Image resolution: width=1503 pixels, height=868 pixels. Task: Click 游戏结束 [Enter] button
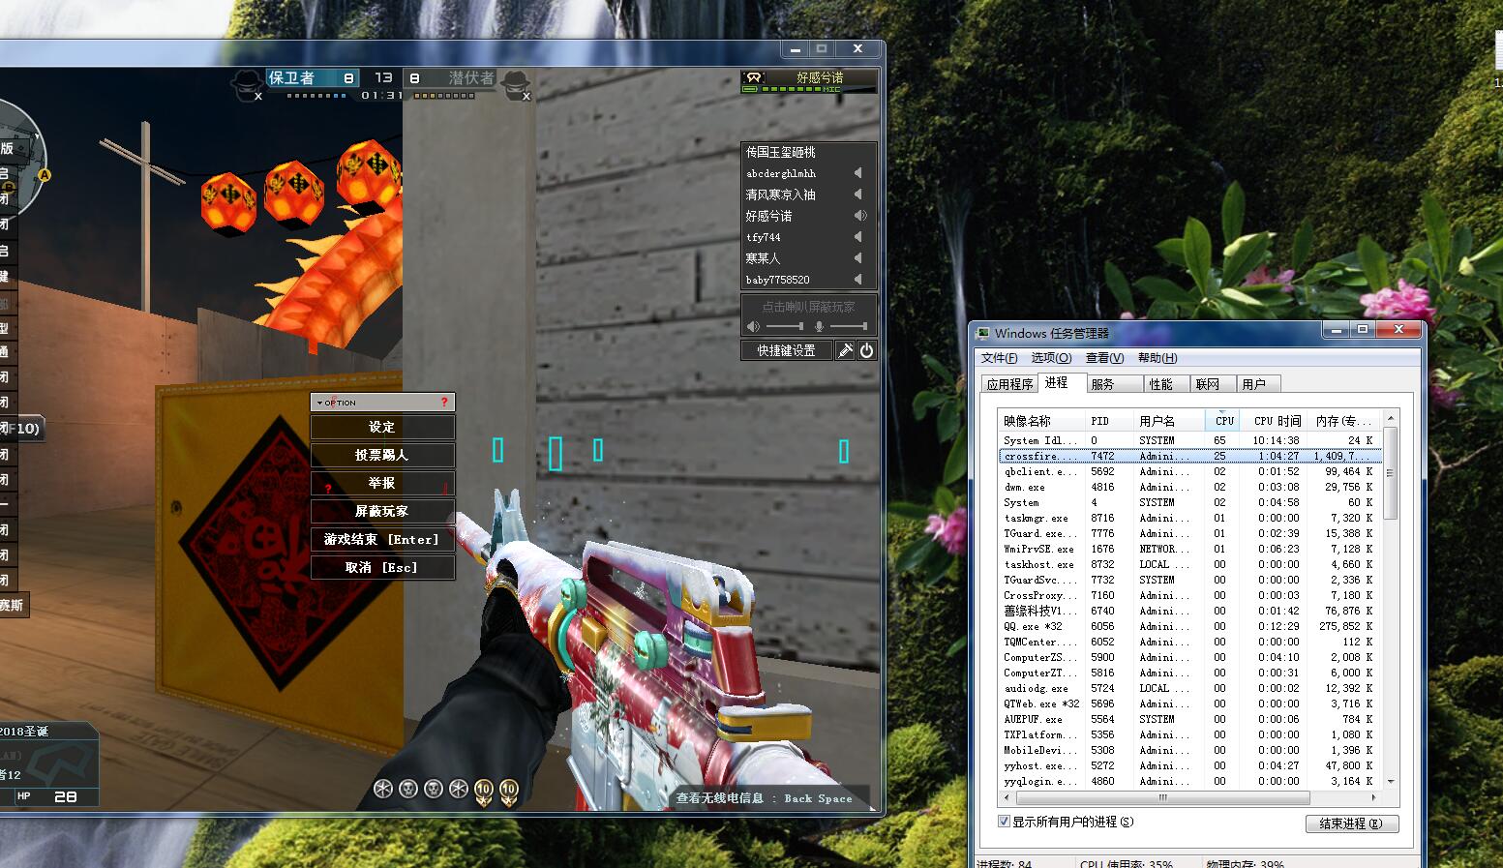tap(382, 539)
